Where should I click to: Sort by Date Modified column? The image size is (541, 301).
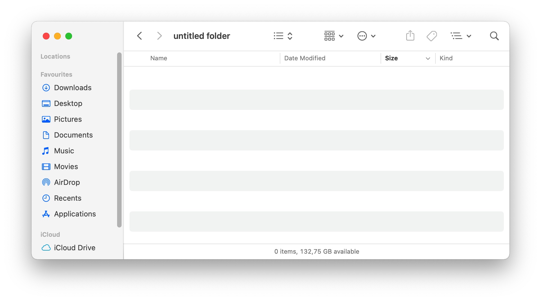pos(305,58)
